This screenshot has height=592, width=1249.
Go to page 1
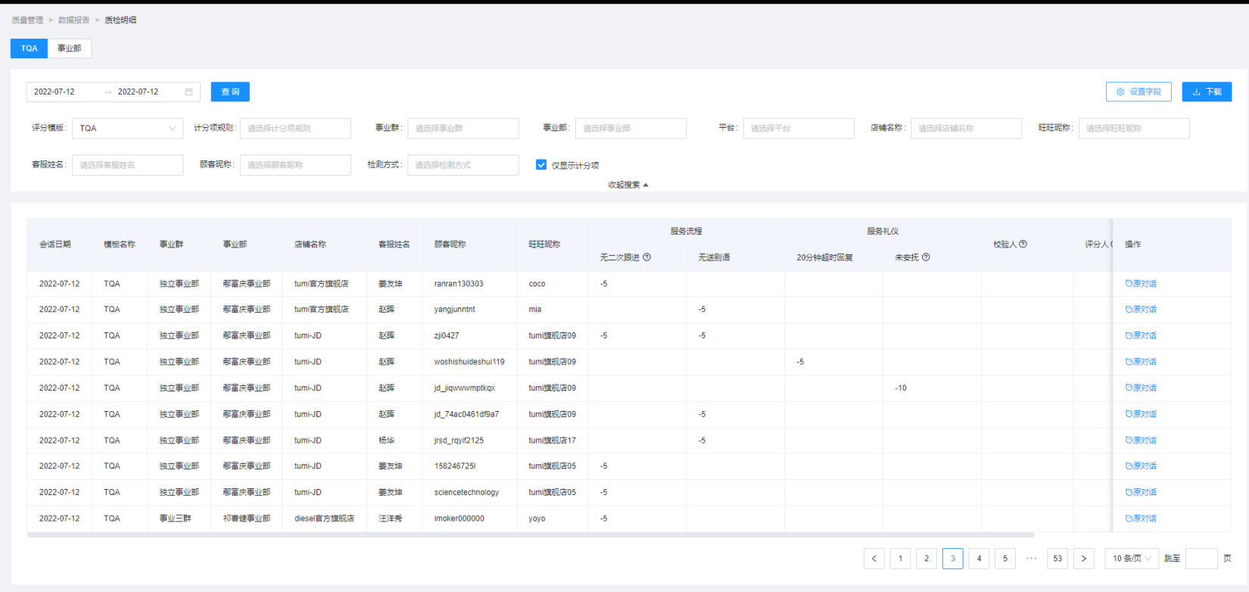900,559
